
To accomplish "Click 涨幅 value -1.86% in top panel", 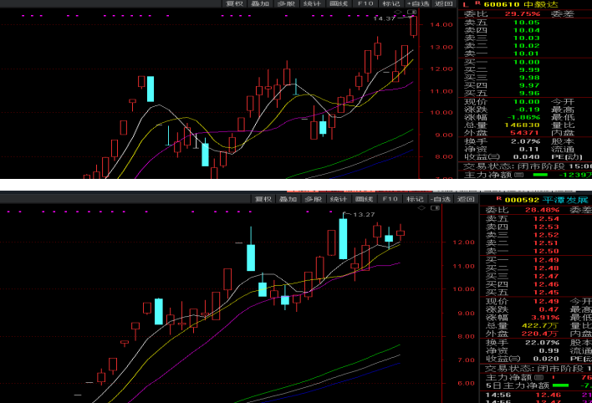I will (523, 117).
